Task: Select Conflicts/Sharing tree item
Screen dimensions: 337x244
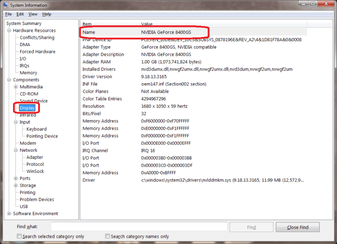Action: tap(37, 37)
